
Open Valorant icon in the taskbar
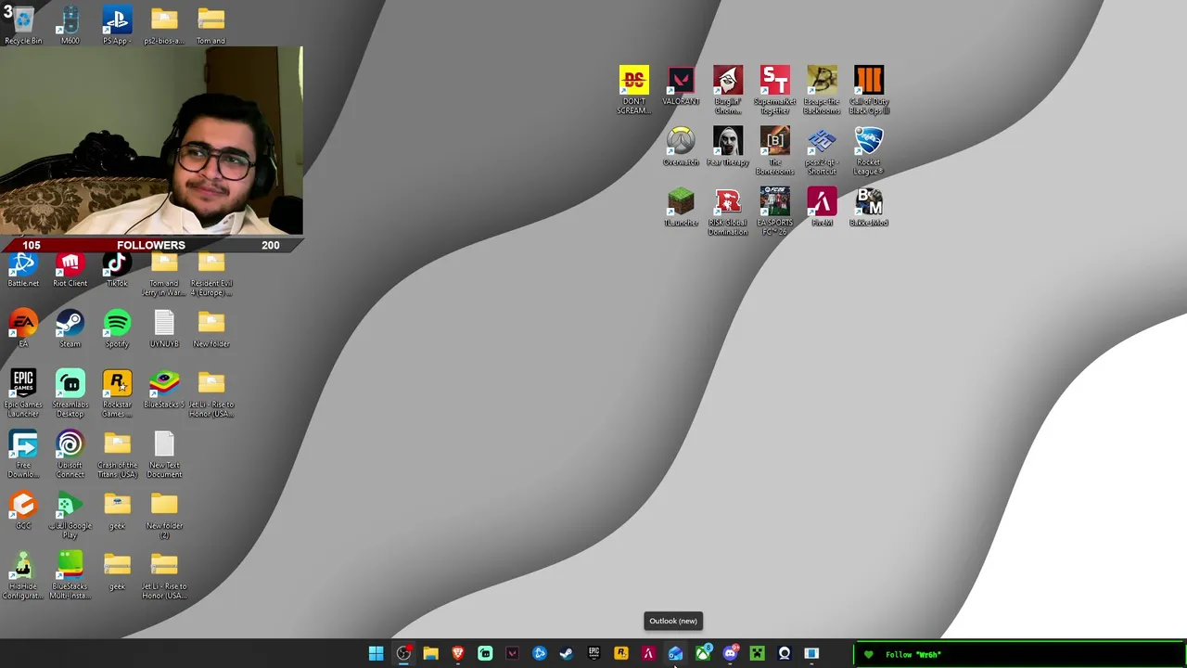pos(512,654)
